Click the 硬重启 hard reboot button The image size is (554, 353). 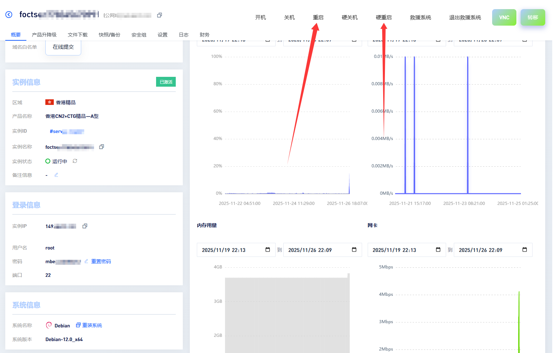coord(384,17)
